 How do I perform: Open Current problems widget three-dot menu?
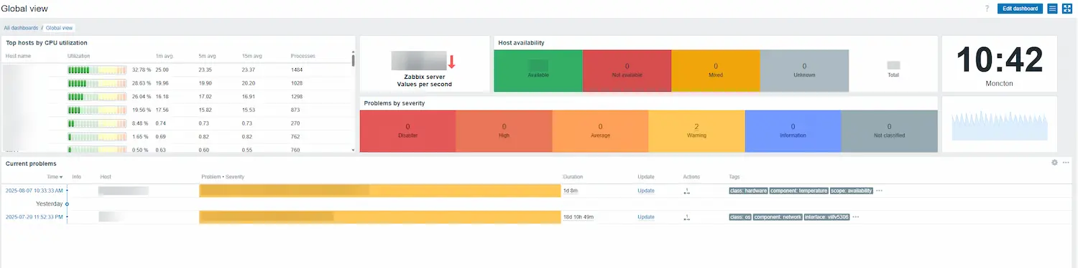point(1066,163)
